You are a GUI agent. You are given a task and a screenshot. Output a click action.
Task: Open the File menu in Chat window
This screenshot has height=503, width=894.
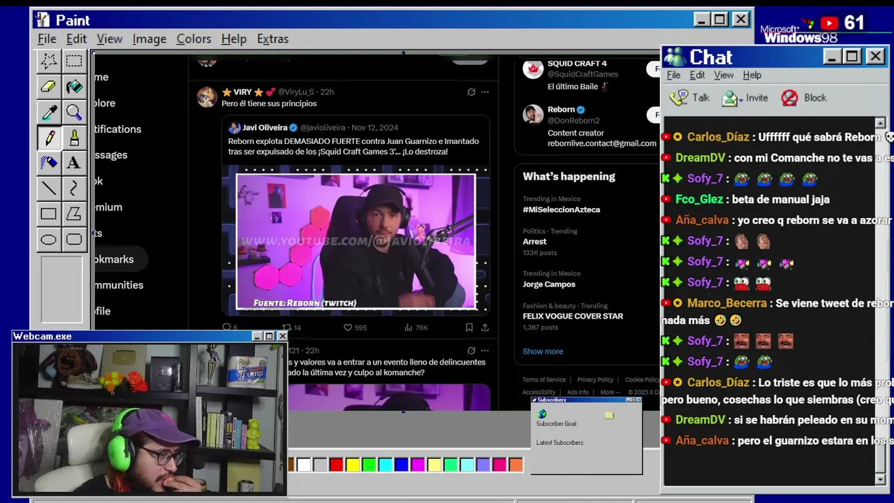pos(673,75)
